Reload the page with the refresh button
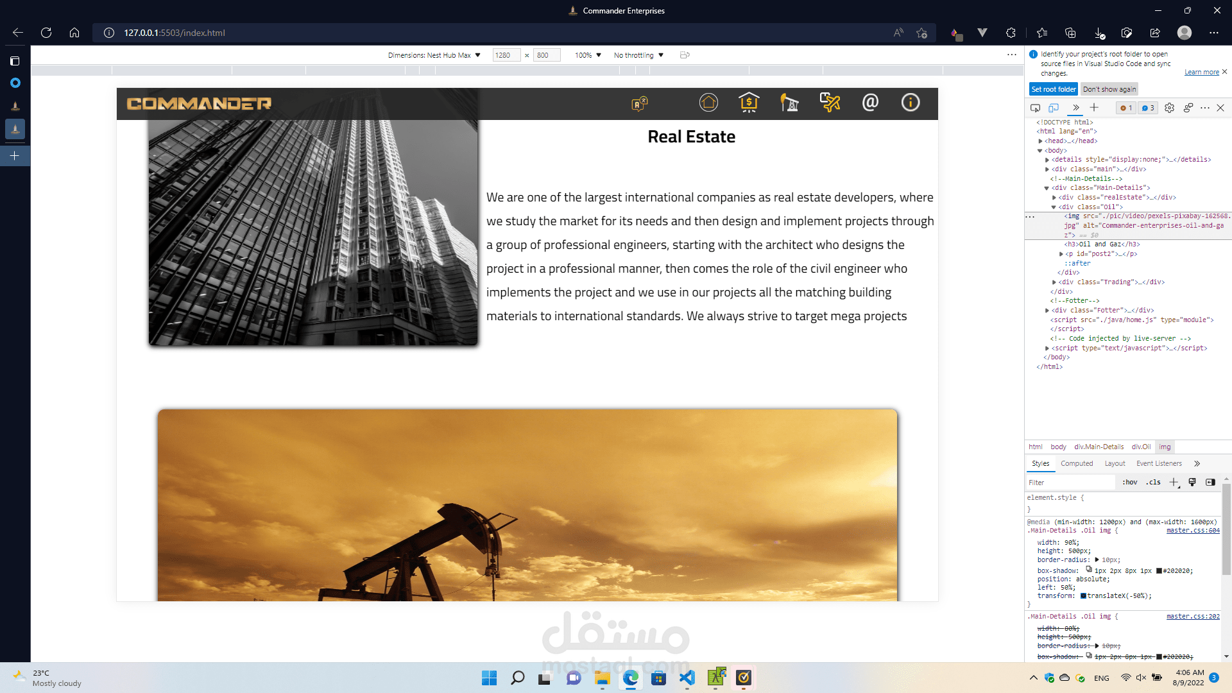Image resolution: width=1232 pixels, height=693 pixels. click(46, 33)
